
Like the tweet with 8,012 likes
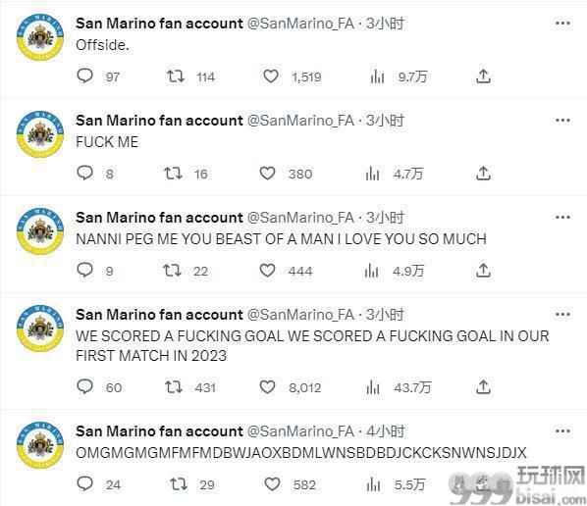(x=267, y=387)
